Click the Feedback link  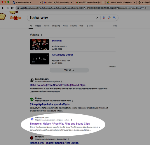tap(112, 67)
